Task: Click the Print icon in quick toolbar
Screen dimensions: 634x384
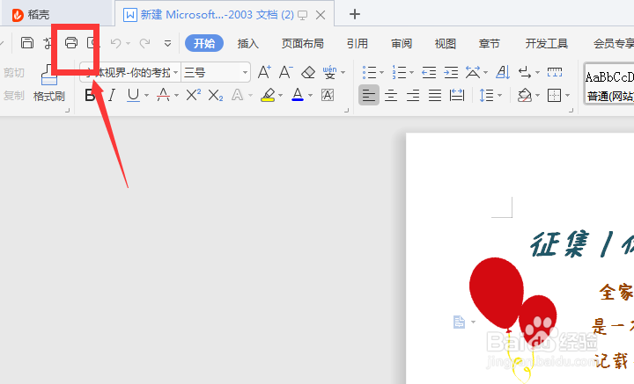Action: (71, 43)
